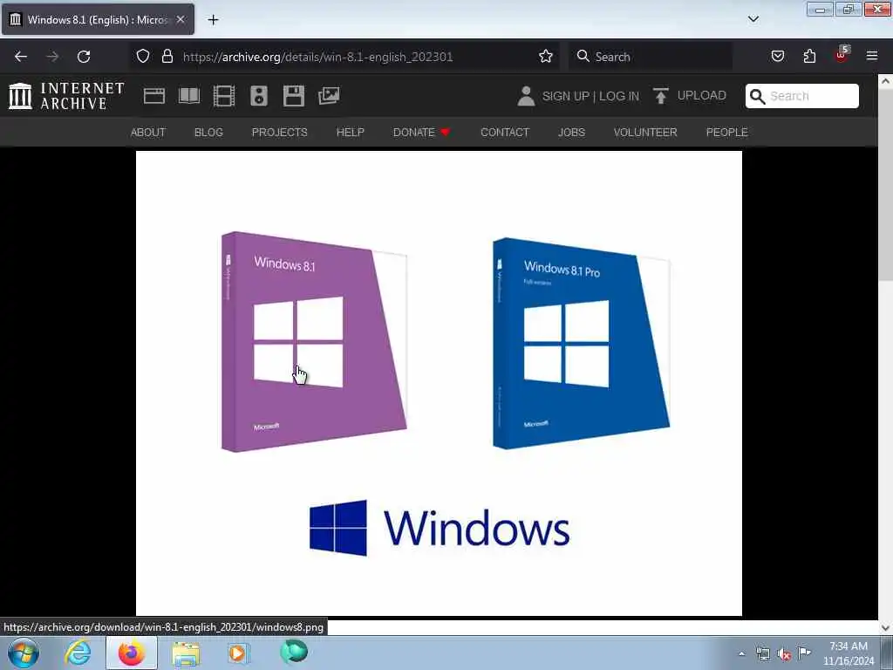Image resolution: width=893 pixels, height=670 pixels.
Task: Click the LOG IN link
Action: [619, 96]
